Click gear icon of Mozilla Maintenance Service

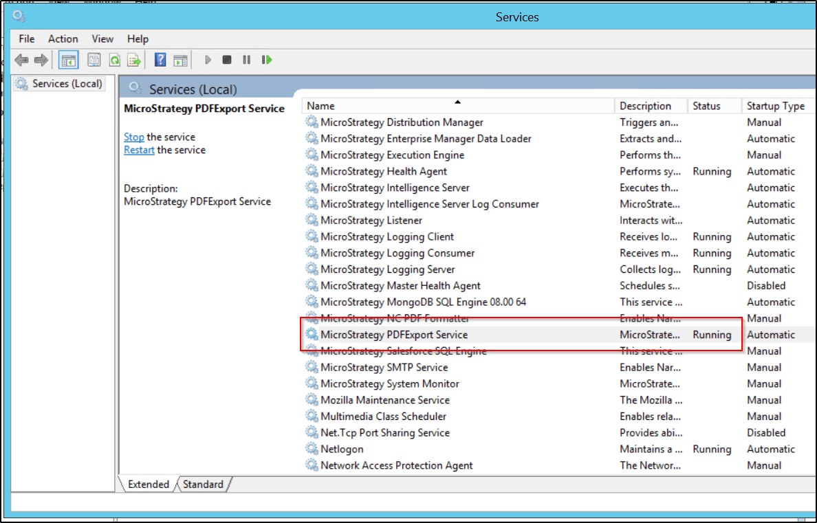pos(312,399)
